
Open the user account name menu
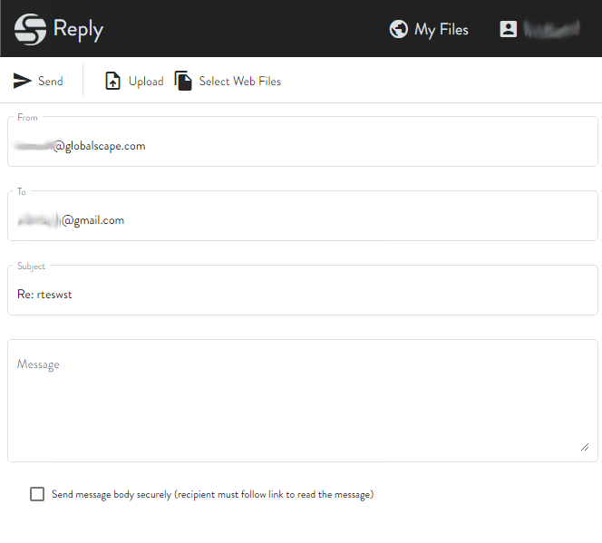click(x=551, y=29)
